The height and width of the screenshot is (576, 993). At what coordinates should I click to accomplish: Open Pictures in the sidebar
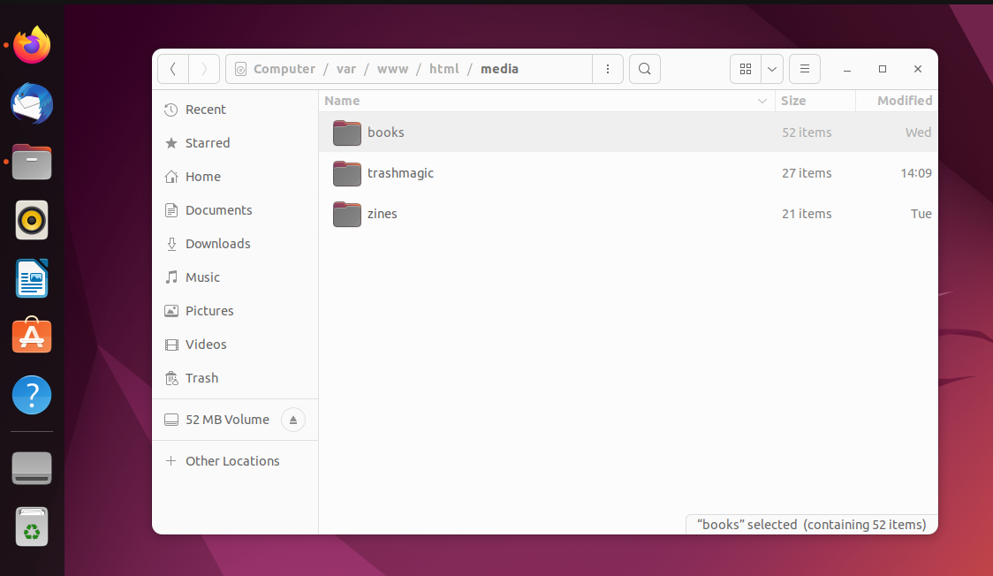pyautogui.click(x=235, y=311)
